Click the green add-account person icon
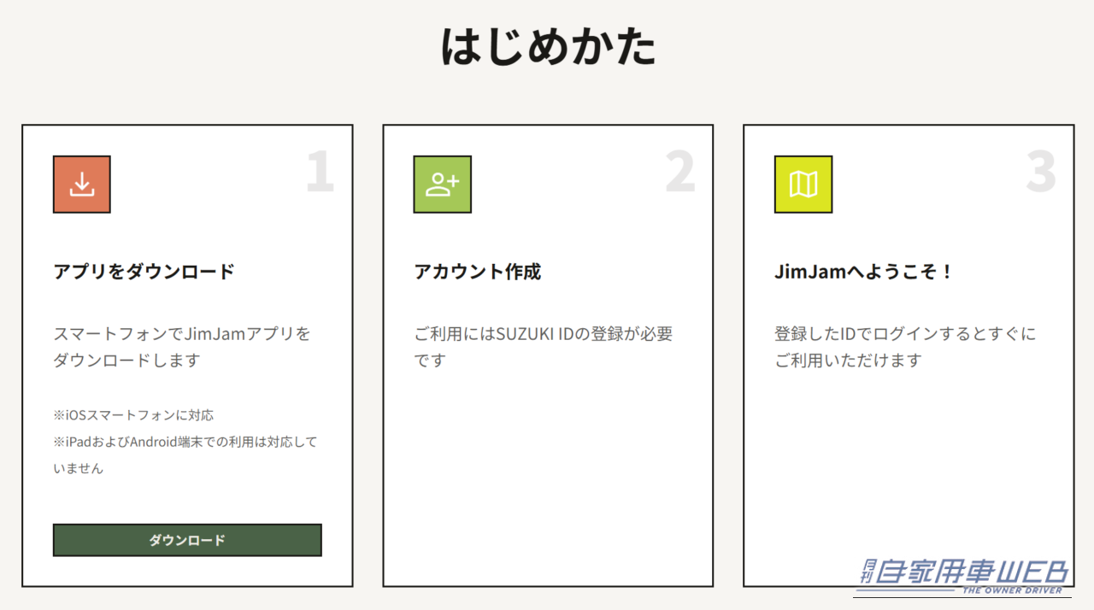Image resolution: width=1094 pixels, height=610 pixels. 442,184
